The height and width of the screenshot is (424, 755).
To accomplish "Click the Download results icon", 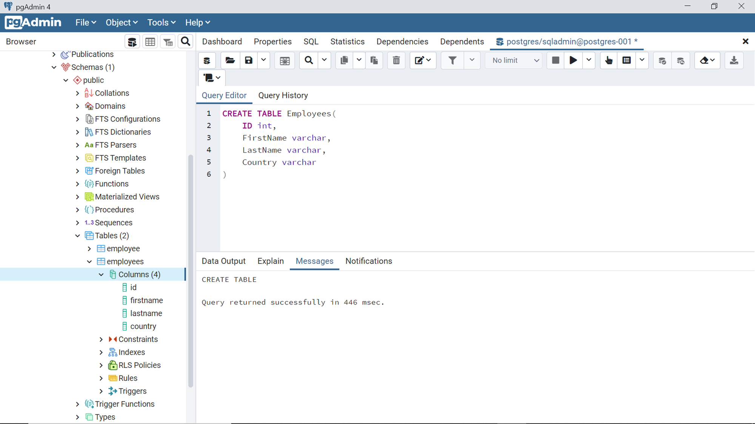I will 734,60.
